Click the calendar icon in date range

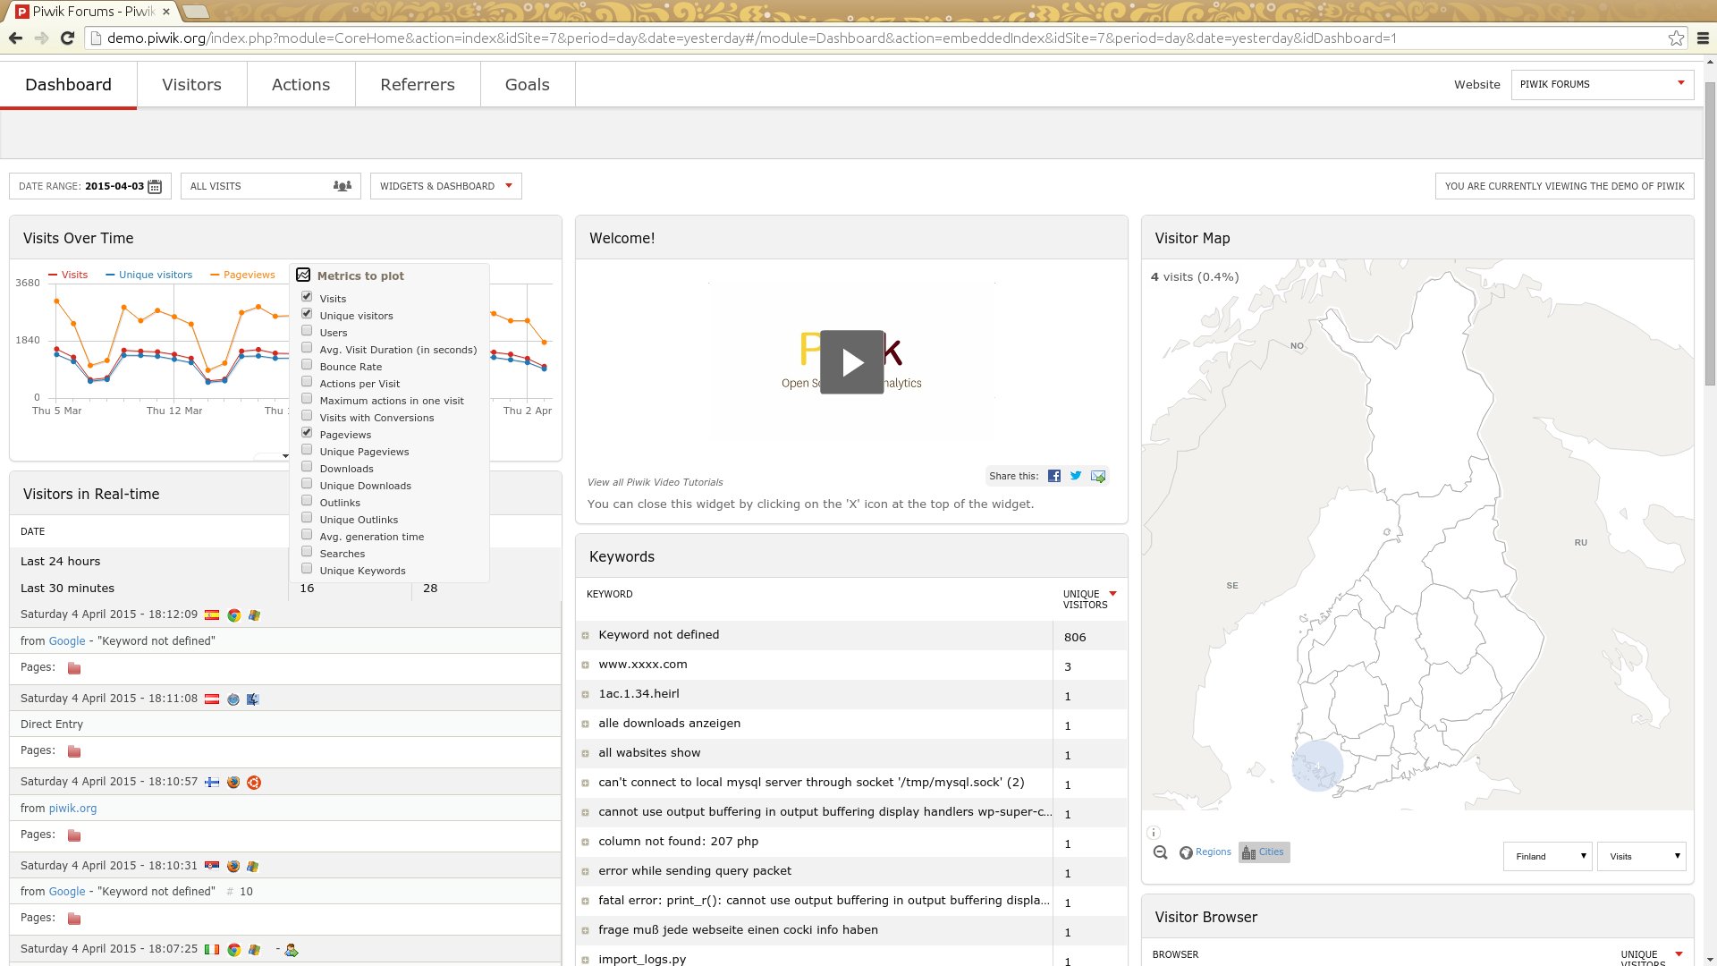pyautogui.click(x=155, y=186)
